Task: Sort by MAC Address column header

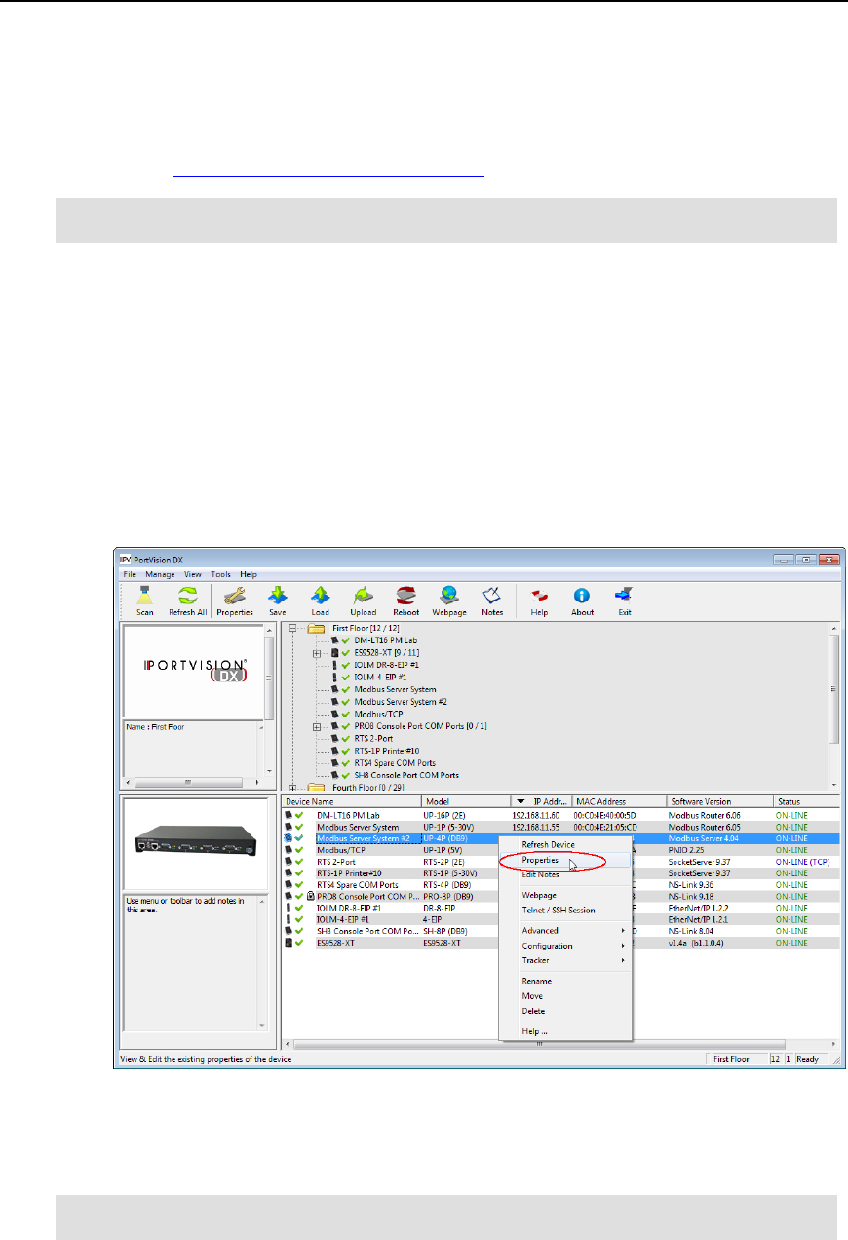Action: (618, 801)
